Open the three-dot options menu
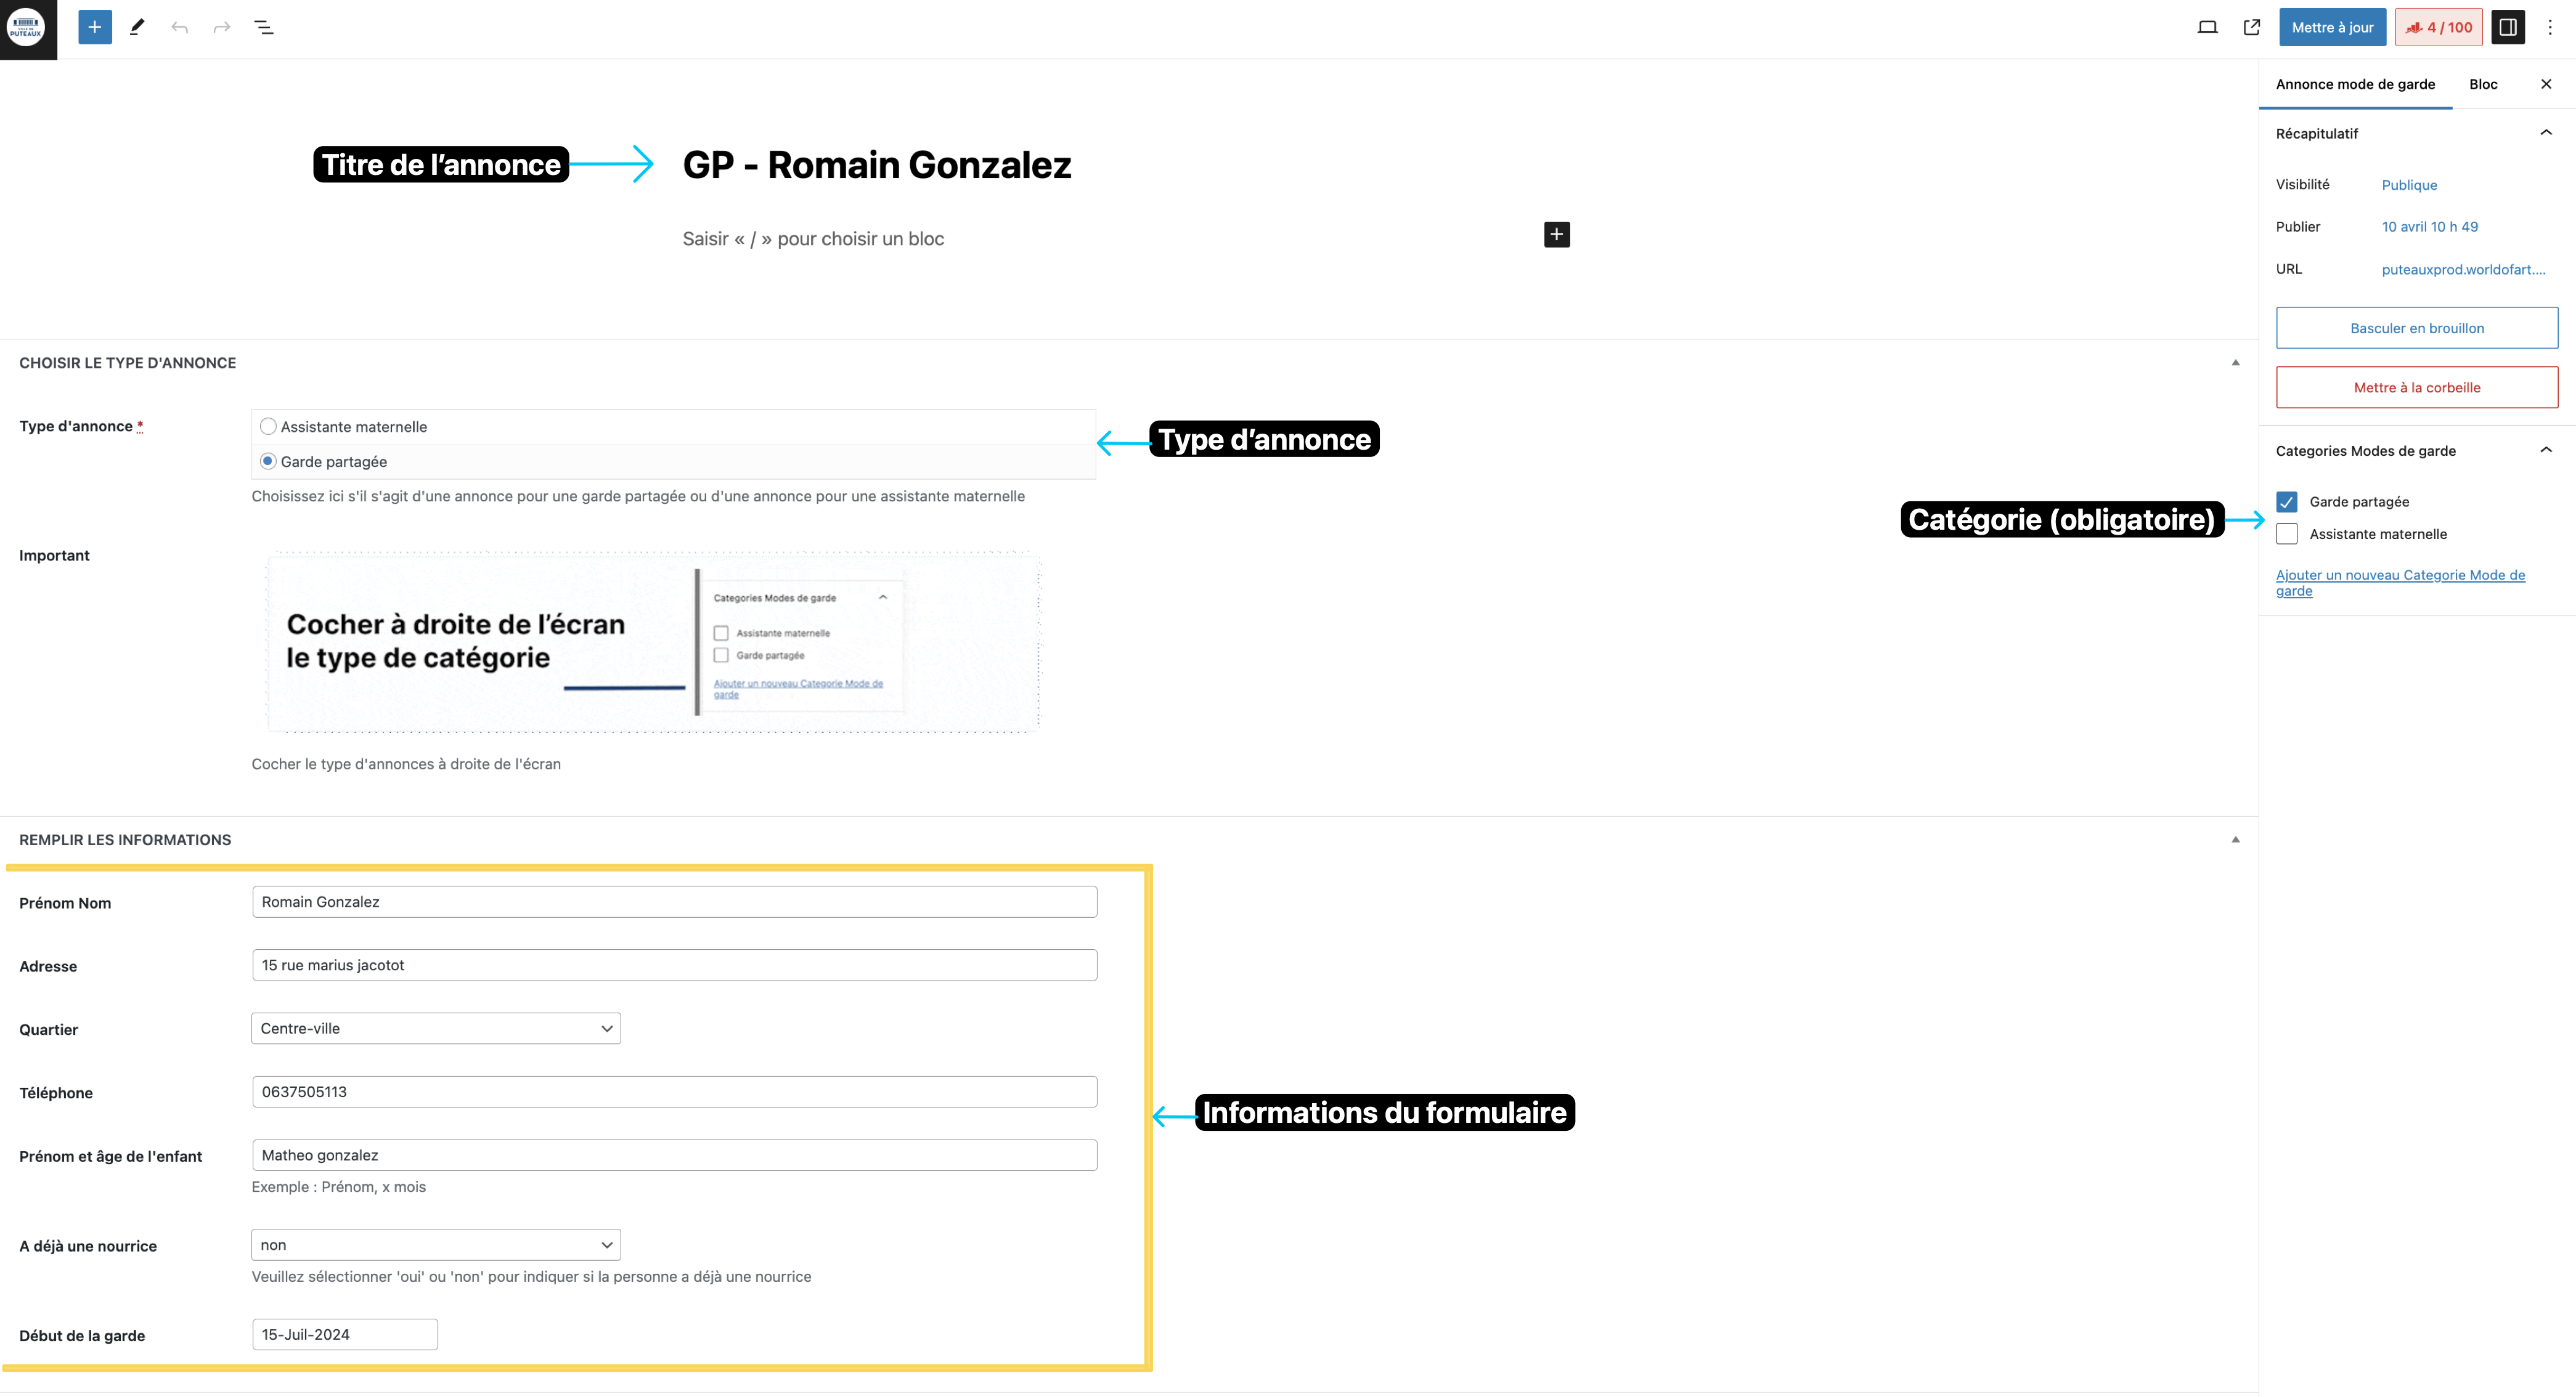Screen dimensions: 2576x1397 click(x=2549, y=27)
